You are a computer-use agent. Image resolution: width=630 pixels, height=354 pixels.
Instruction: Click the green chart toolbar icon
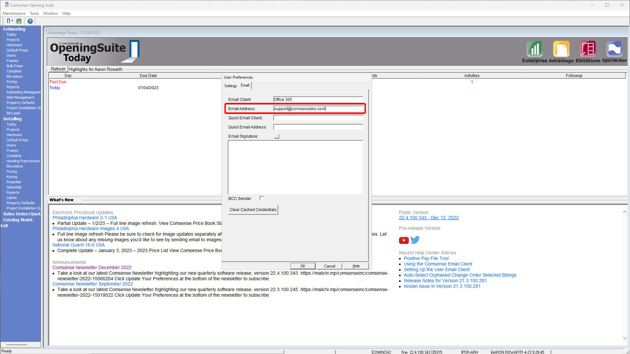[19, 21]
